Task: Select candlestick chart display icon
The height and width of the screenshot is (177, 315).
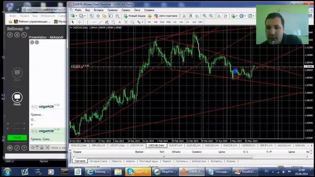Action: (x=190, y=16)
